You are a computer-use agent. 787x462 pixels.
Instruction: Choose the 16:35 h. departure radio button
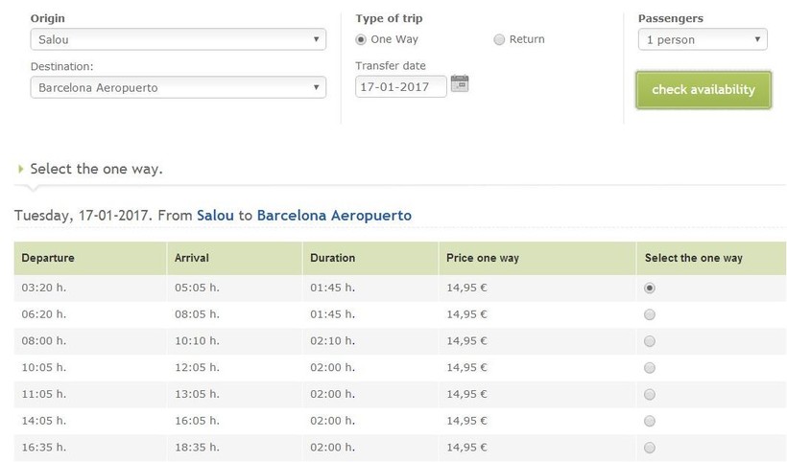click(650, 448)
